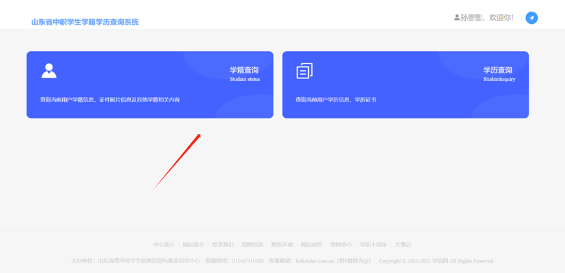This screenshot has width=565, height=273.
Task: Open the 网站简介 footer link
Action: pos(194,245)
